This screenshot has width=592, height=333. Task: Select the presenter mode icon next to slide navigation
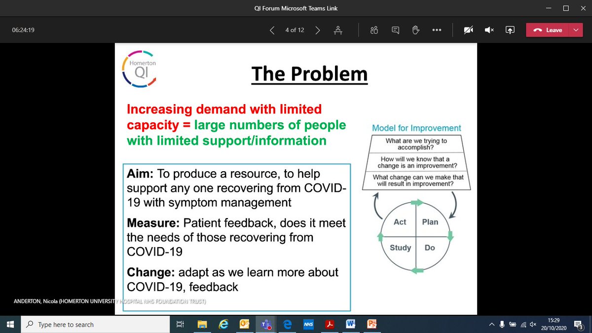point(338,30)
